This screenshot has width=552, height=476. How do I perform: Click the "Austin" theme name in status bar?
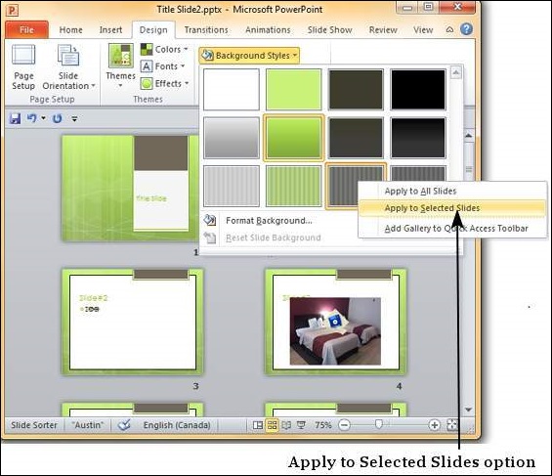point(88,425)
